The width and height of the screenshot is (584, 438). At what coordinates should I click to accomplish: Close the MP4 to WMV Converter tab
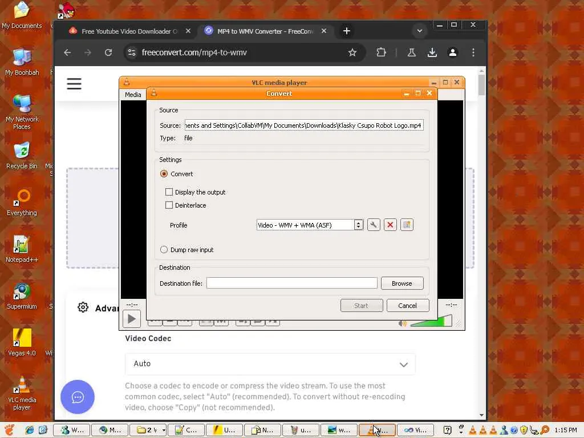coord(324,31)
